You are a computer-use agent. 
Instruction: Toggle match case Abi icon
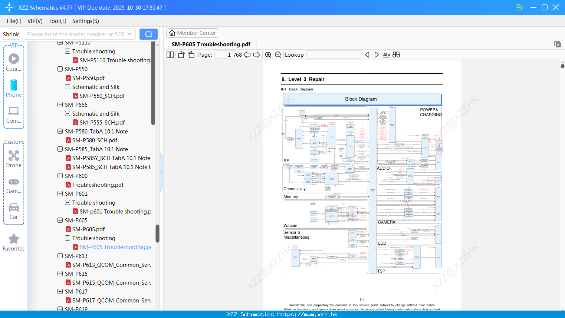(x=386, y=54)
